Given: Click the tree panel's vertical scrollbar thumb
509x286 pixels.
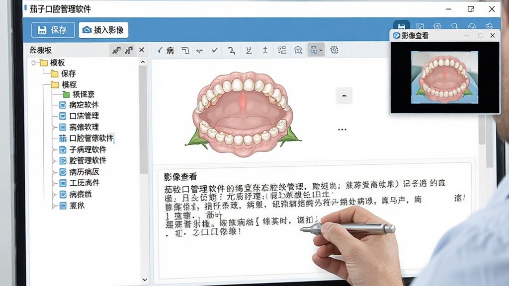Looking at the screenshot, I should click(143, 119).
